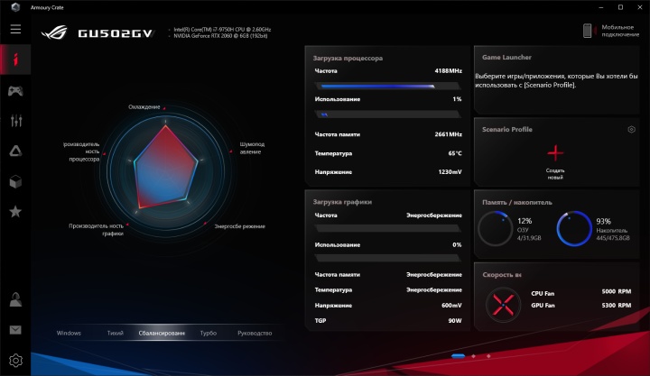Open the gamepad Game Library icon
This screenshot has height=376, width=650.
pyautogui.click(x=15, y=91)
